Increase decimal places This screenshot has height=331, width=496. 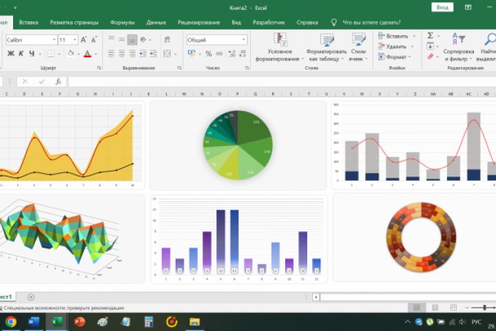[232, 54]
